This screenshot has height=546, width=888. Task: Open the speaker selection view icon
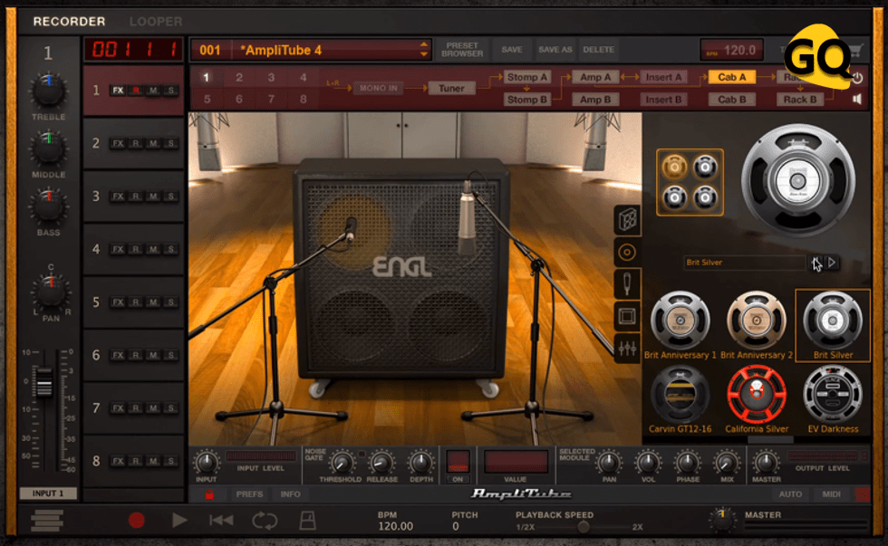[627, 252]
